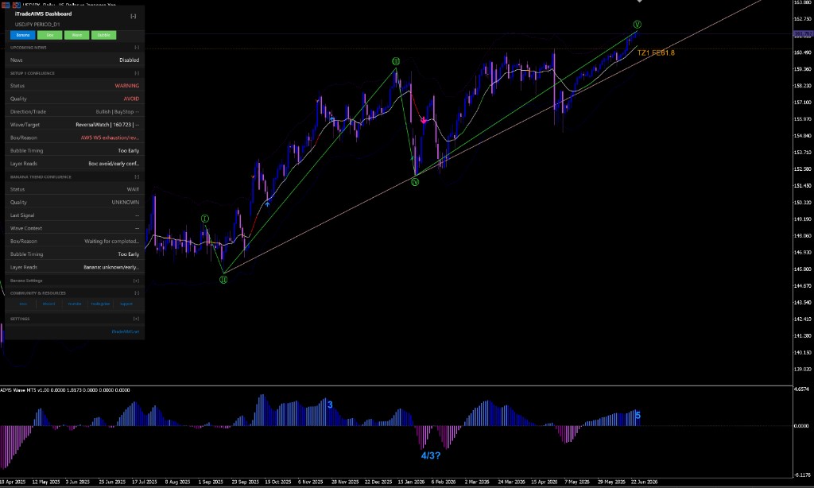This screenshot has width=814, height=488.
Task: Click the "AW5 W5 exhaustion" reason text
Action: click(110, 137)
